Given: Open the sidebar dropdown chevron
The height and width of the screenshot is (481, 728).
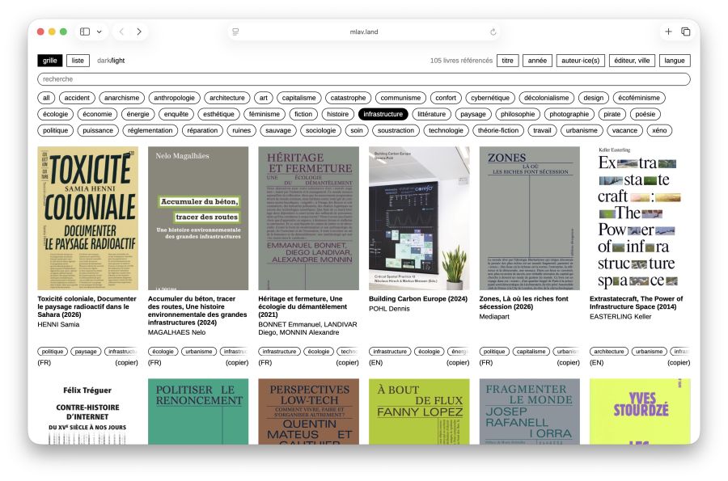Looking at the screenshot, I should point(99,32).
